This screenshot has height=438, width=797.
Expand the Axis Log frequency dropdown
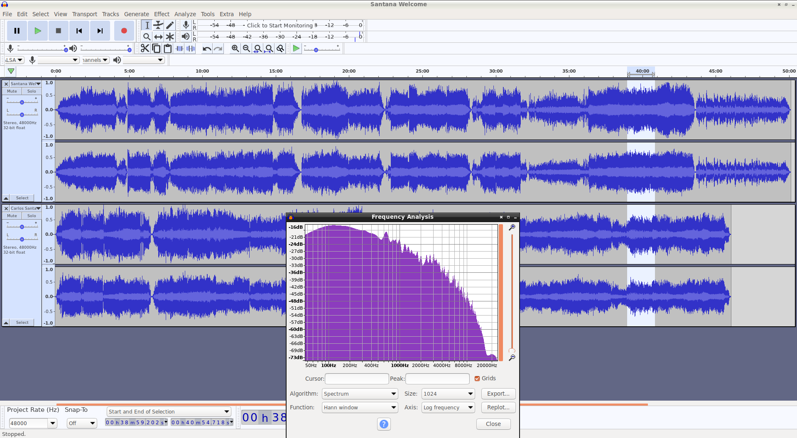point(448,407)
